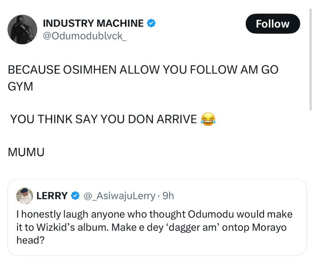Click LERRY's small profile avatar
314x265 pixels.
pyautogui.click(x=25, y=196)
